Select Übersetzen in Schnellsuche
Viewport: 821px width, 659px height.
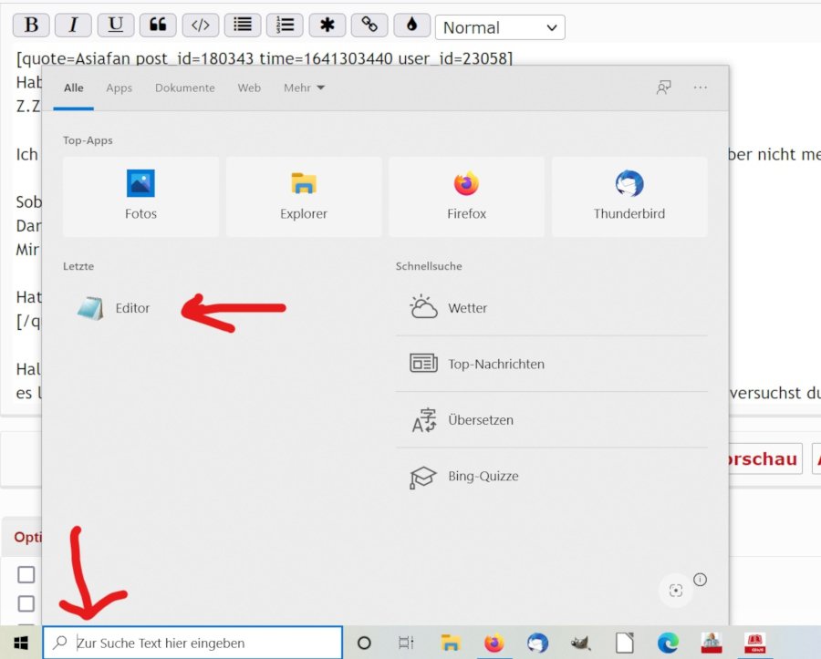[480, 420]
